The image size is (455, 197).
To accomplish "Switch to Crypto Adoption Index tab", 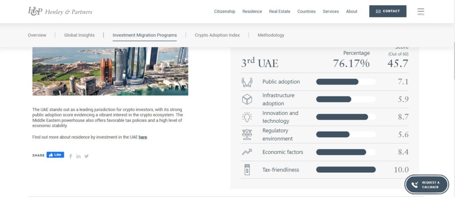I will click(217, 35).
